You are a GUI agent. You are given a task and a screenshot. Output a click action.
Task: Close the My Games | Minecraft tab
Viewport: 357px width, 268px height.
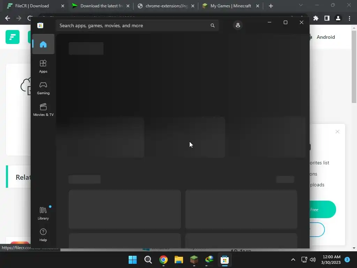click(x=258, y=6)
